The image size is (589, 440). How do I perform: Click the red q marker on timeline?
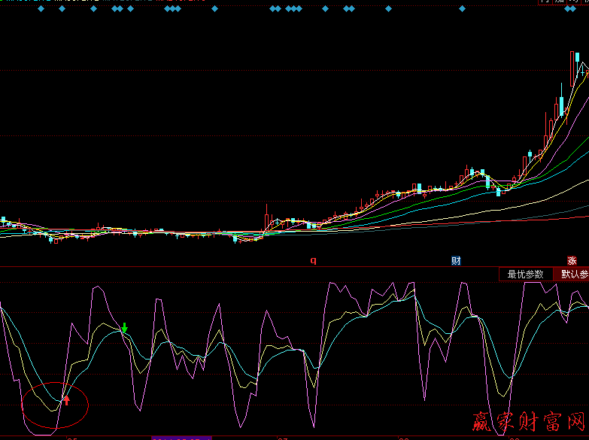tap(314, 260)
